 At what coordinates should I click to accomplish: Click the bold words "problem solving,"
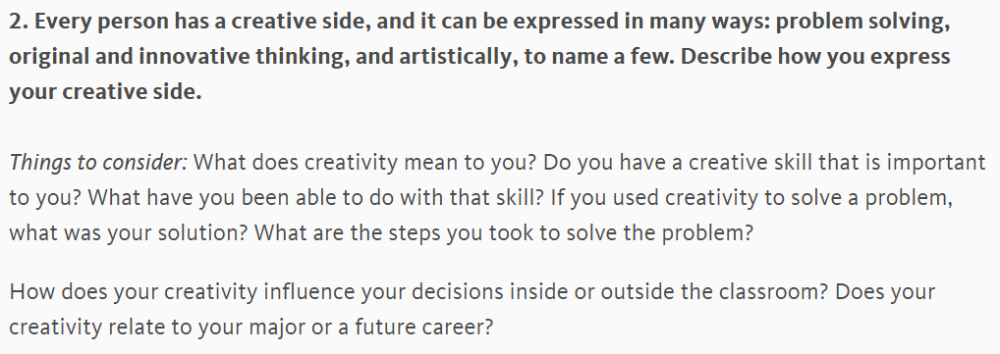(862, 22)
